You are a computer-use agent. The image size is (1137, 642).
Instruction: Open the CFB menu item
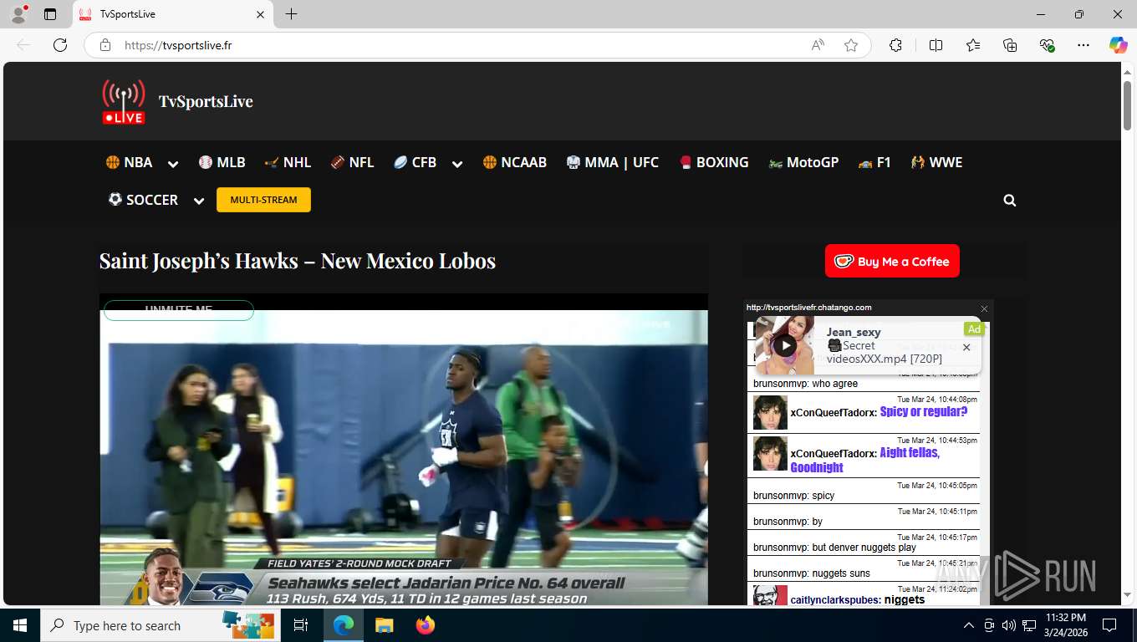416,162
